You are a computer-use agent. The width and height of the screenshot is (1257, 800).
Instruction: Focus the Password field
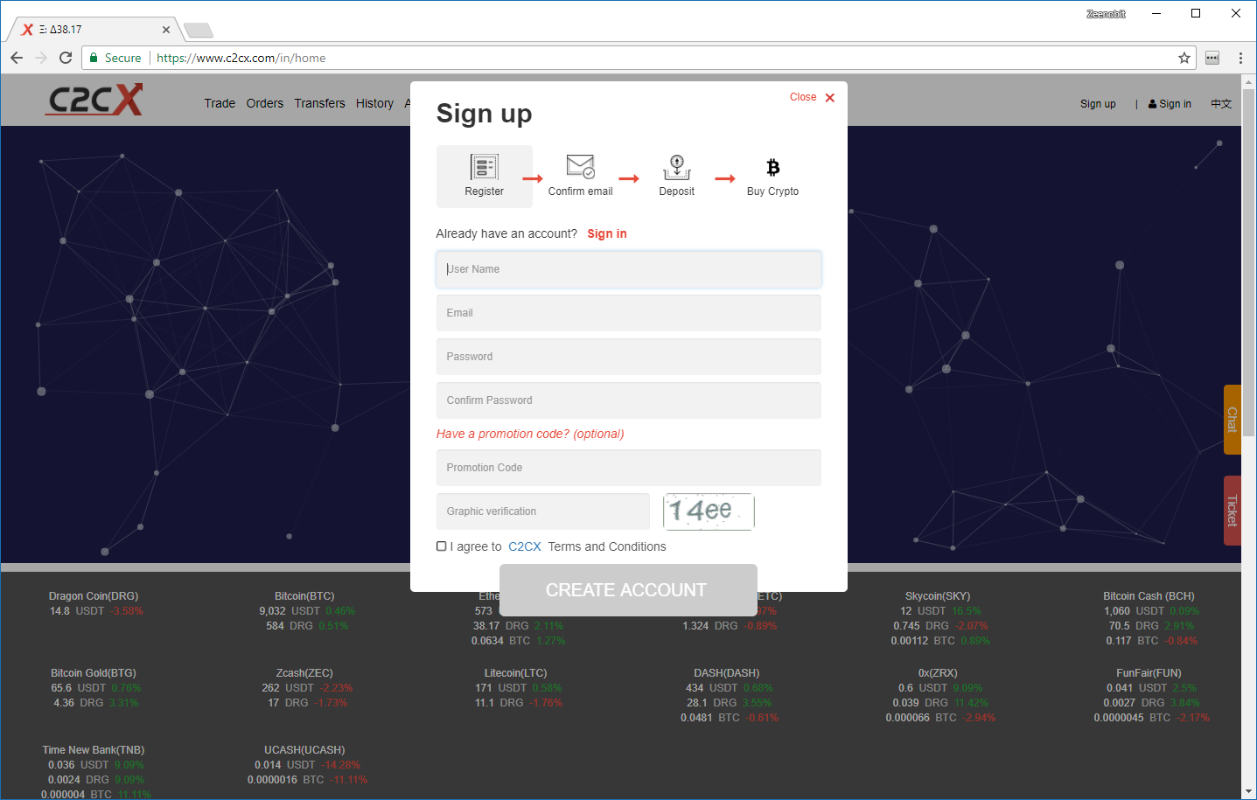pyautogui.click(x=629, y=357)
